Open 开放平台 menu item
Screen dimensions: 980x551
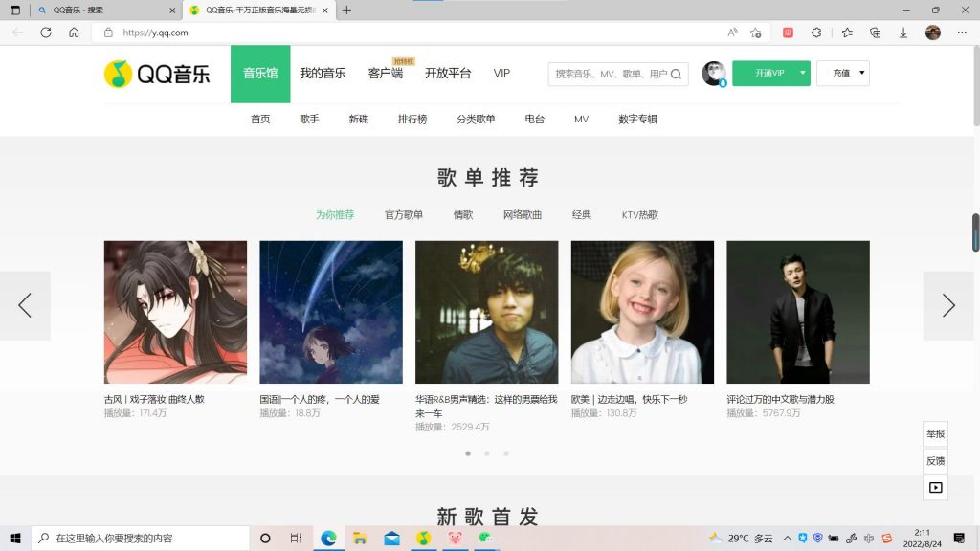click(x=448, y=74)
